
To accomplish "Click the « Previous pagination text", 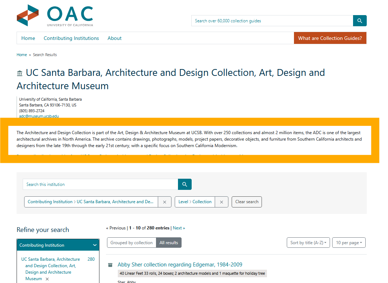I will pyautogui.click(x=116, y=228).
